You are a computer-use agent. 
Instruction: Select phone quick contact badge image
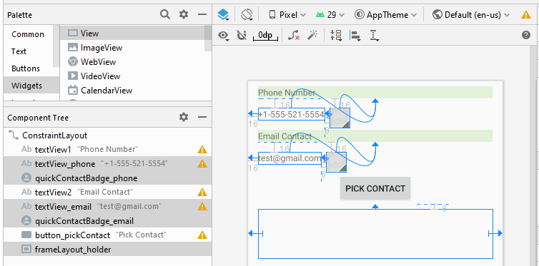coord(340,118)
